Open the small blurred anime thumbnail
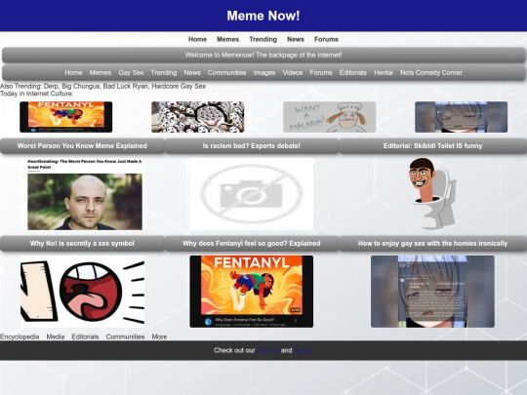Screen dimensions: 527x395 pos(461,117)
